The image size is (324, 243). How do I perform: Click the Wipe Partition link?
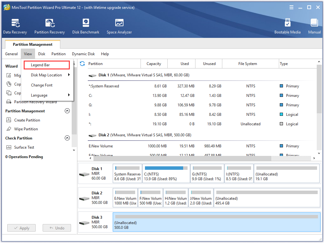point(26,129)
